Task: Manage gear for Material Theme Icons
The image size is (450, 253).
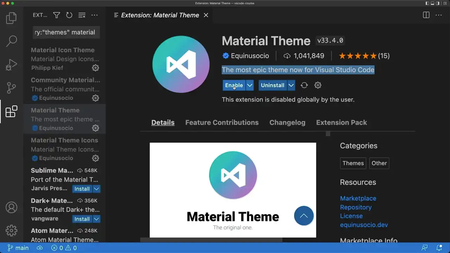Action: (x=95, y=158)
